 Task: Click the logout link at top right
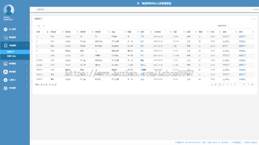click(x=256, y=9)
